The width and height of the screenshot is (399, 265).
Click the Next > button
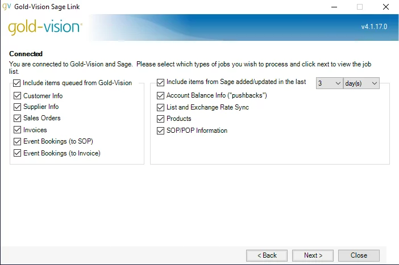[313, 255]
